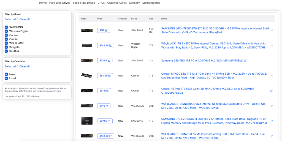Uncheck the Crucial brand checkbox
282x141 pixels.
pos(6,39)
